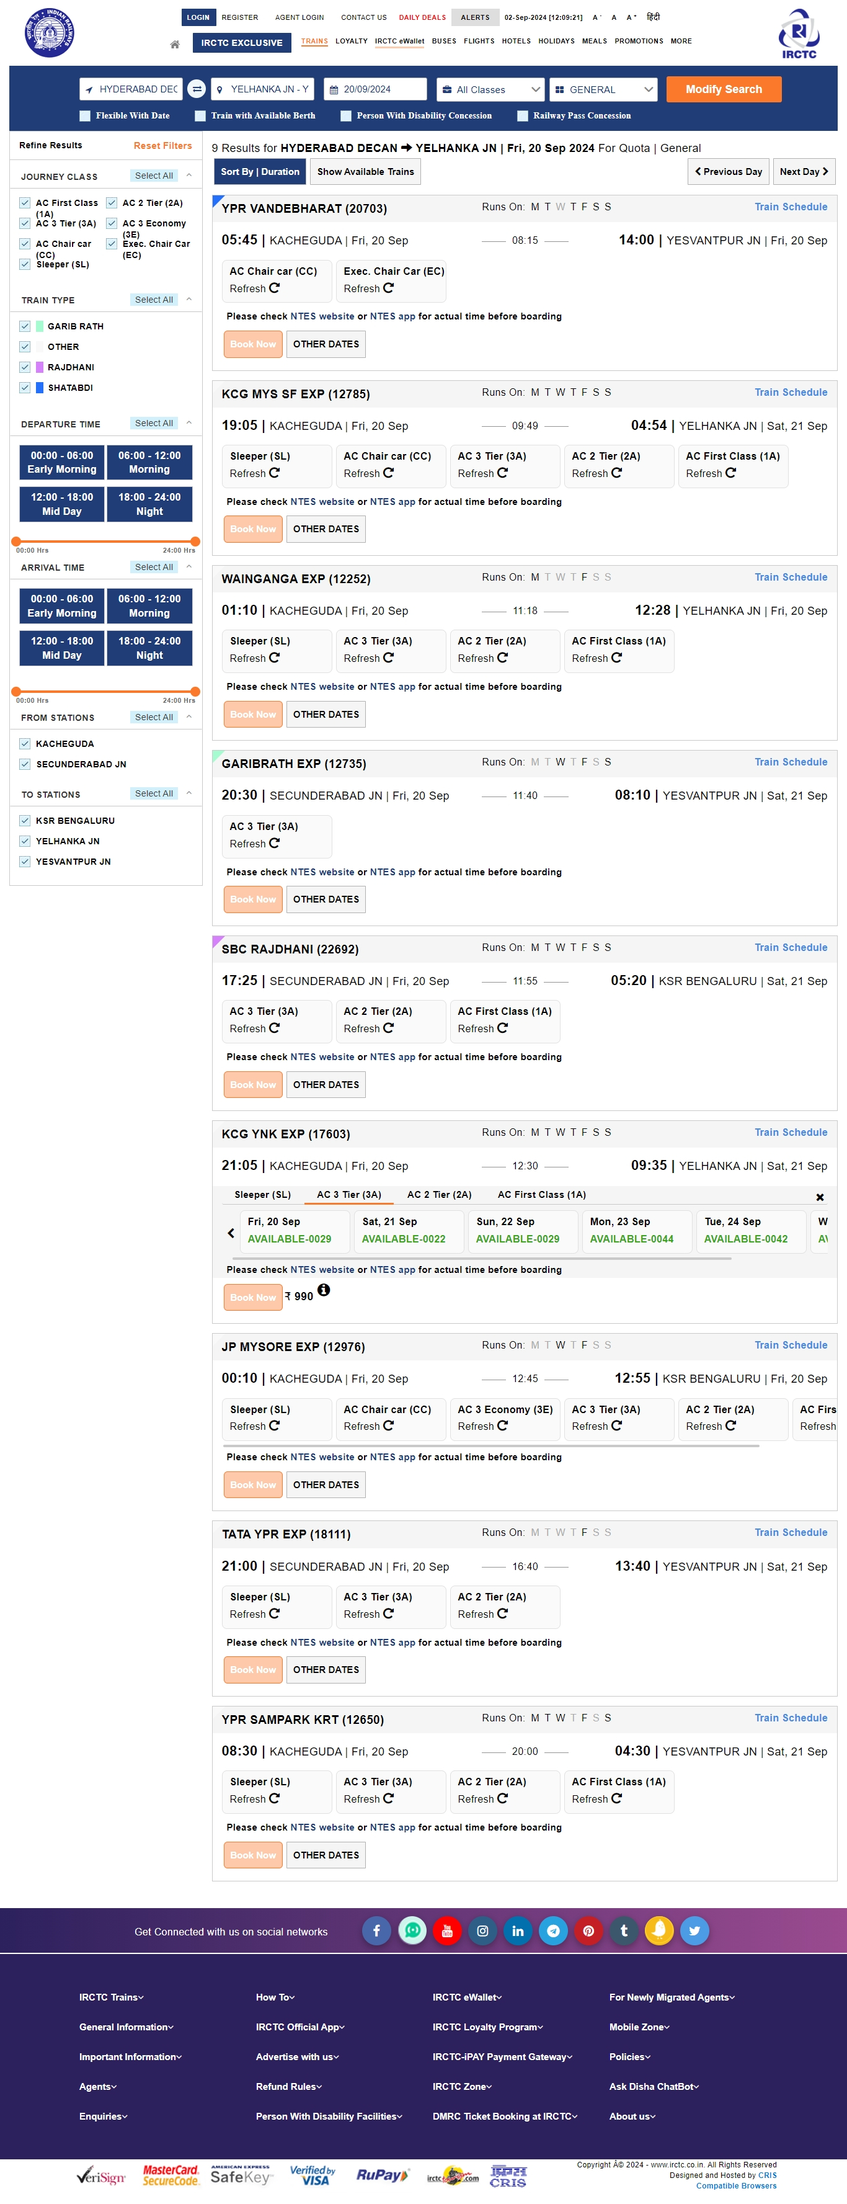This screenshot has width=847, height=2204.
Task: Collapse To Stations filter section
Action: click(x=189, y=793)
